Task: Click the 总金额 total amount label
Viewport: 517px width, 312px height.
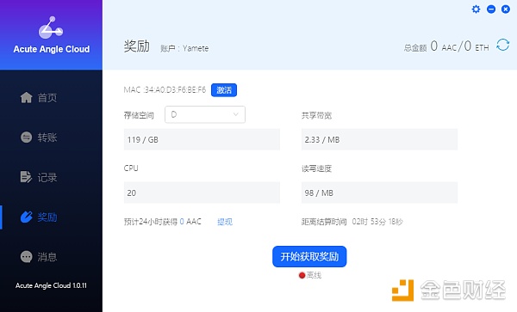Action: [415, 48]
